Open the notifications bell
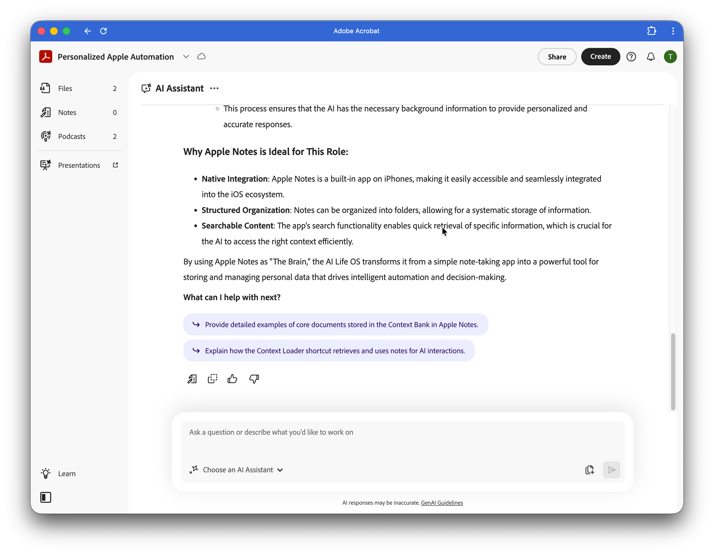 click(x=651, y=57)
